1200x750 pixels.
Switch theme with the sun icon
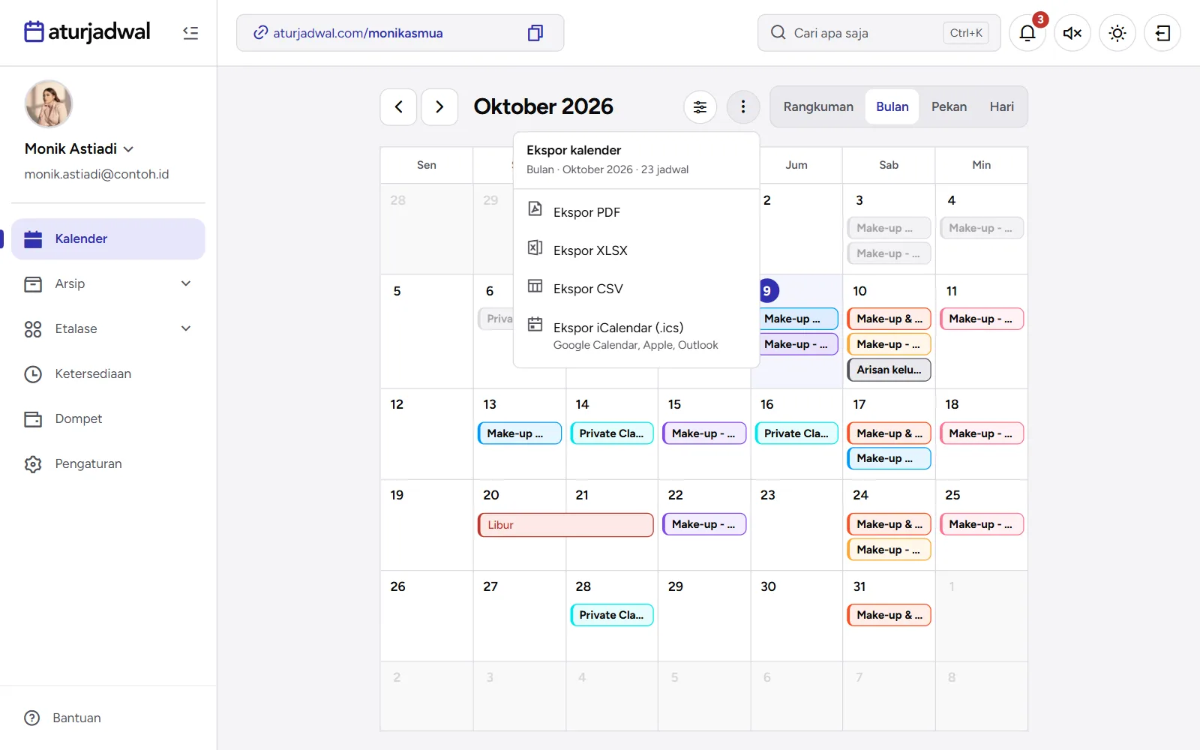pyautogui.click(x=1117, y=33)
